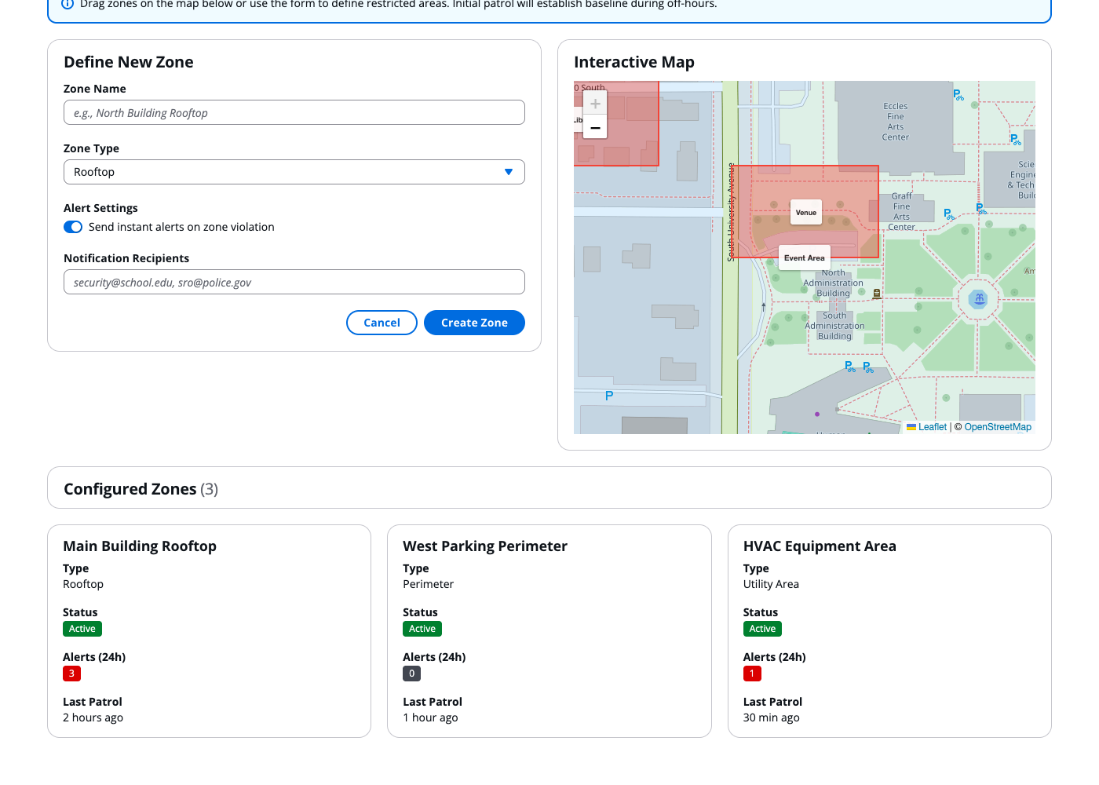Click the Zone Name input field
Viewport: 1099px width, 785px height.
[294, 112]
